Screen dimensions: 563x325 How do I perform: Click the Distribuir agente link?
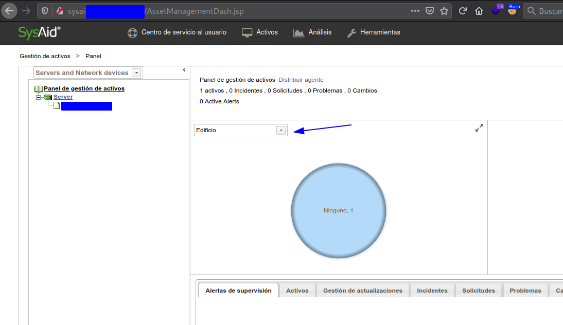tap(301, 80)
